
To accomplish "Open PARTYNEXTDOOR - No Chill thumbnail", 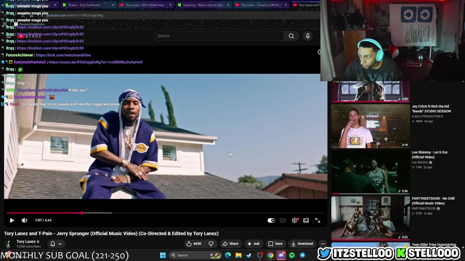I will click(370, 218).
